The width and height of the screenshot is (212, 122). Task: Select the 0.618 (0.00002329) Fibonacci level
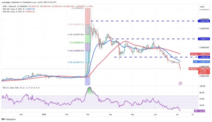point(76,51)
